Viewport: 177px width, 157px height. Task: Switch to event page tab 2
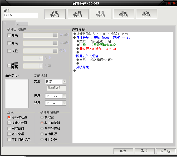[22, 24]
